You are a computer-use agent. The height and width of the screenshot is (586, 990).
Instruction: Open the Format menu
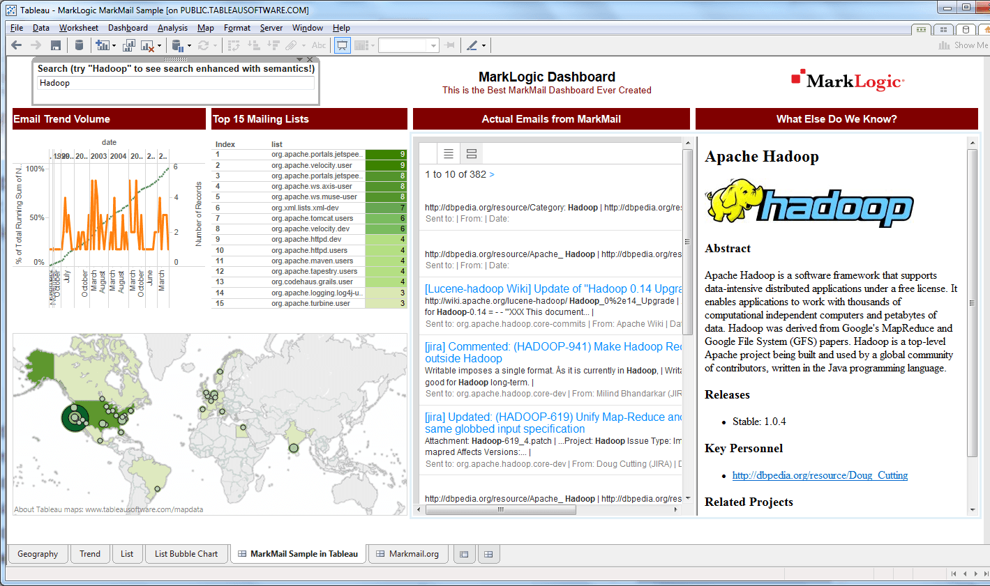pyautogui.click(x=237, y=28)
